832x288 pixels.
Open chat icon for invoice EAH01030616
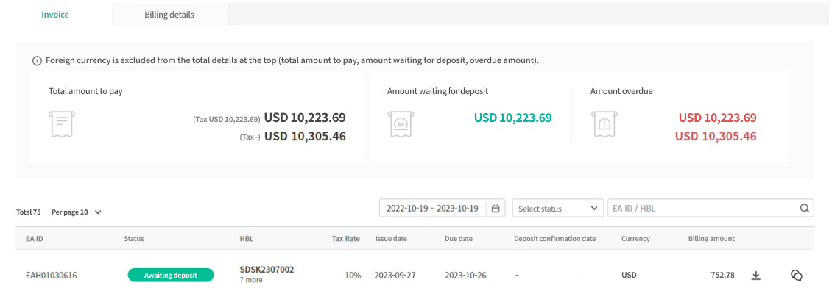797,275
